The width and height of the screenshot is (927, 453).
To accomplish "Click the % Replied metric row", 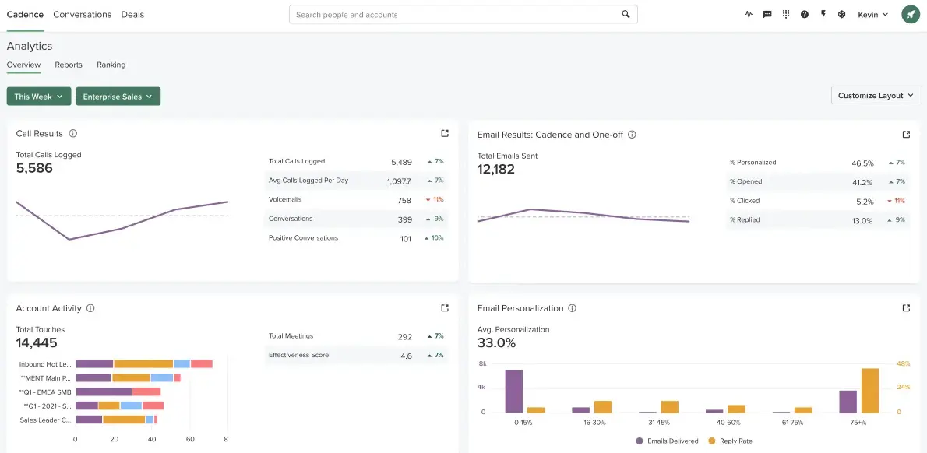I will point(818,220).
